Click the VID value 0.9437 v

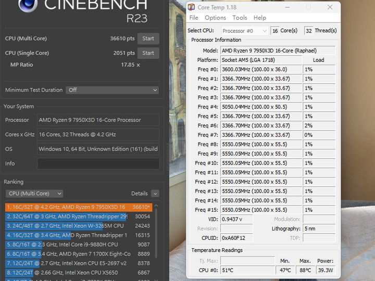236,219
